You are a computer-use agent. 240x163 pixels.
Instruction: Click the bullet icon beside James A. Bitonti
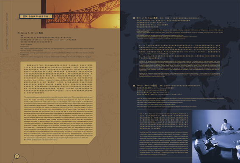coord(19,33)
